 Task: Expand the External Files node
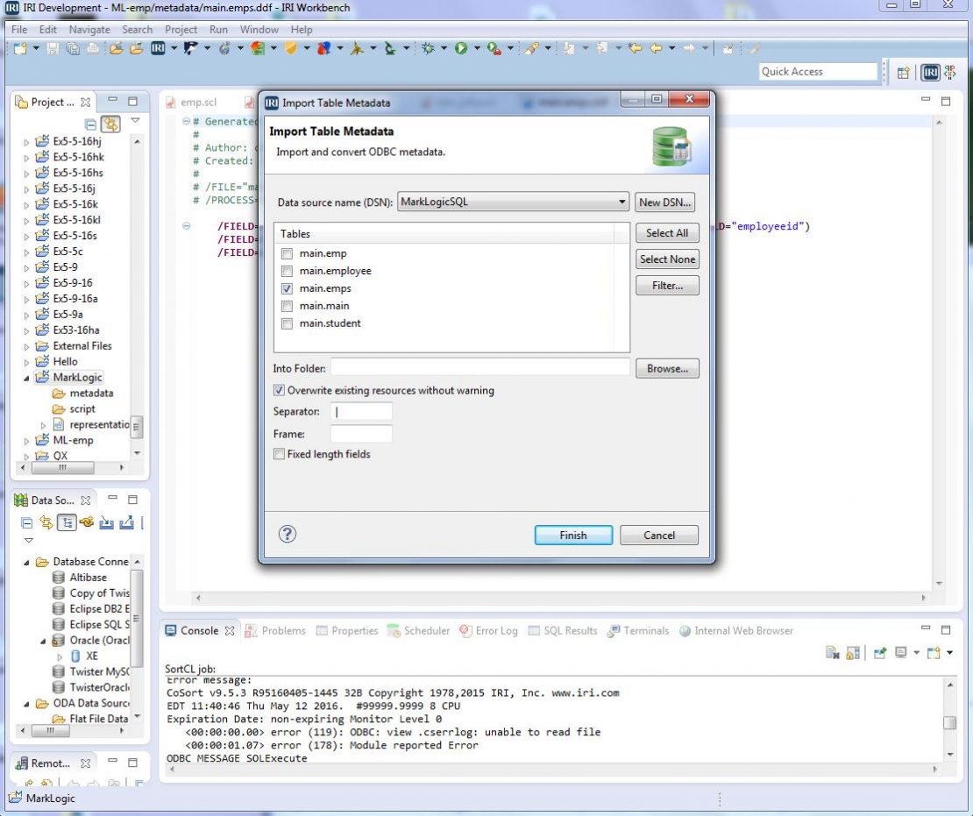(x=26, y=346)
